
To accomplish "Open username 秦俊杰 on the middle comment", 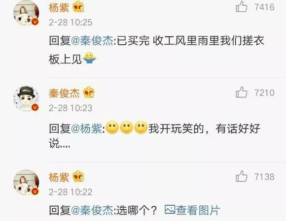I will click(64, 93).
